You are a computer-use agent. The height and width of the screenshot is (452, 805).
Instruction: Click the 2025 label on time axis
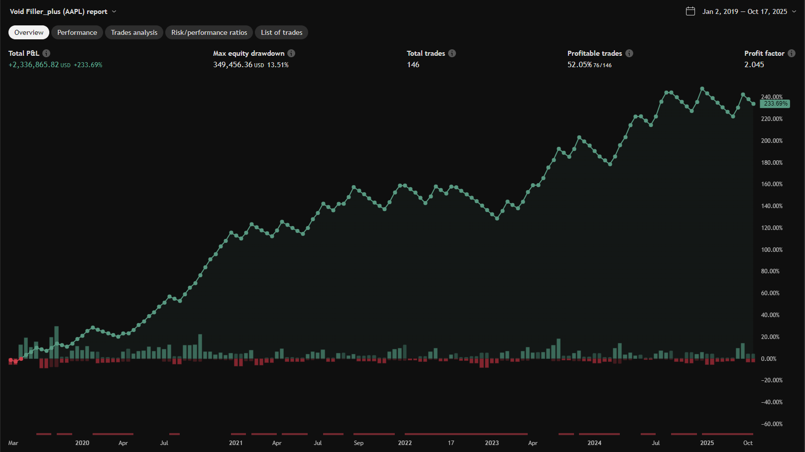click(x=707, y=443)
